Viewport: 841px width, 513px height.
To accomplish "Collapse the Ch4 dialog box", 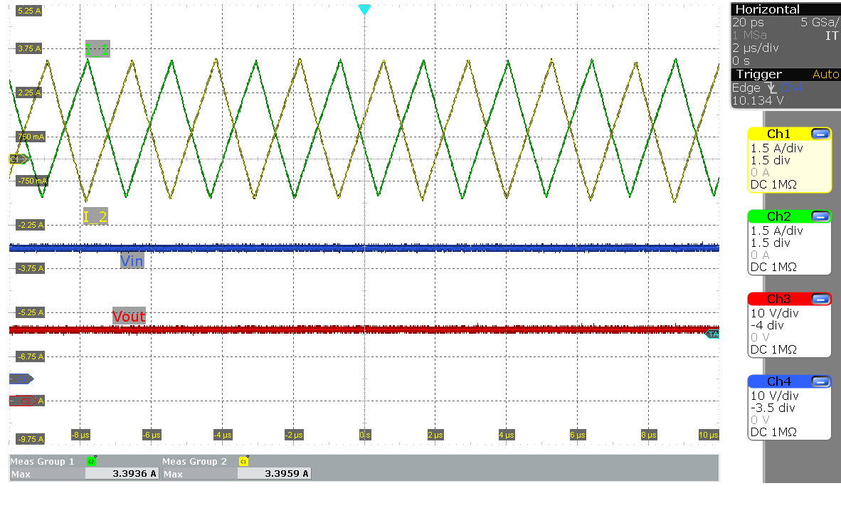I will [822, 381].
